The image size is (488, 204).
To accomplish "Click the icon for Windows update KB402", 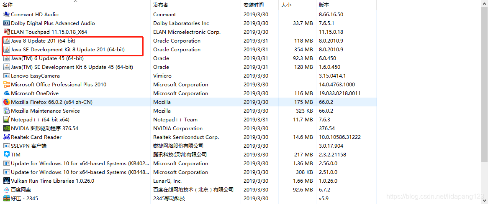I will [6, 163].
